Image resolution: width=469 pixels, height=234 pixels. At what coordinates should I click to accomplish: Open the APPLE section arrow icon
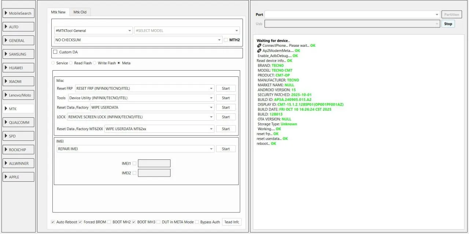[6, 177]
